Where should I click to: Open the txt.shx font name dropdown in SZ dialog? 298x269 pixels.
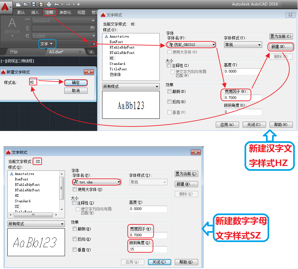97,182
